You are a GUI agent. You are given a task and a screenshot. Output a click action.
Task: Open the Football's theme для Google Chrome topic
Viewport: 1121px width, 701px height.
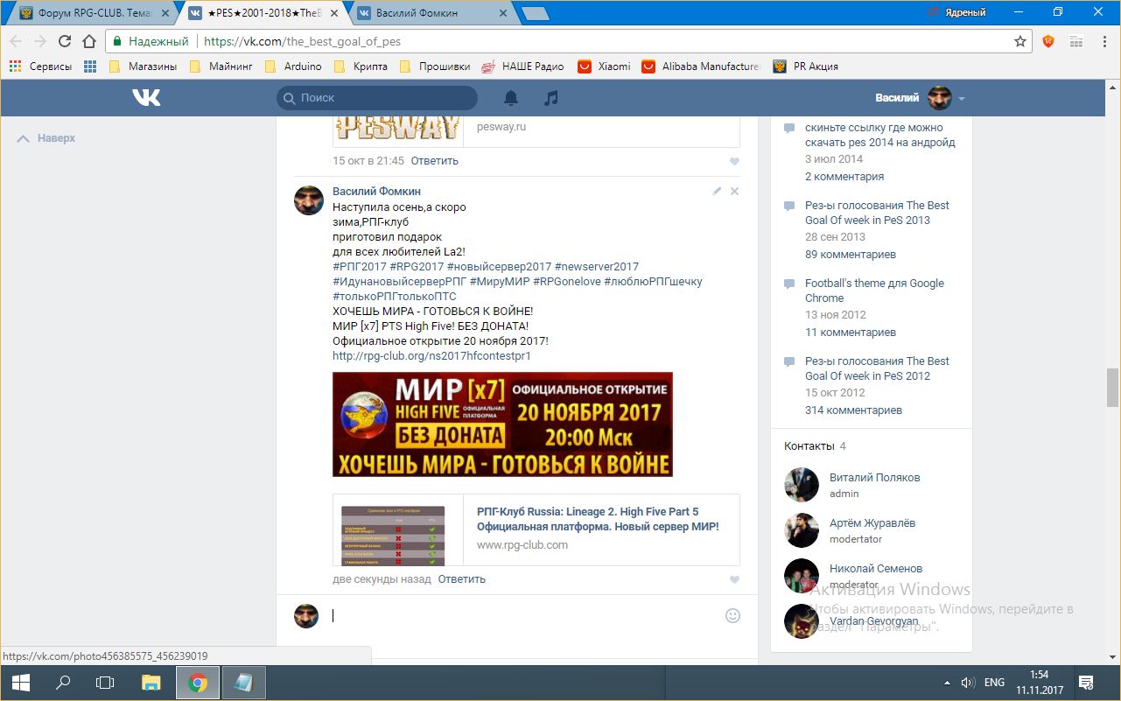point(874,291)
